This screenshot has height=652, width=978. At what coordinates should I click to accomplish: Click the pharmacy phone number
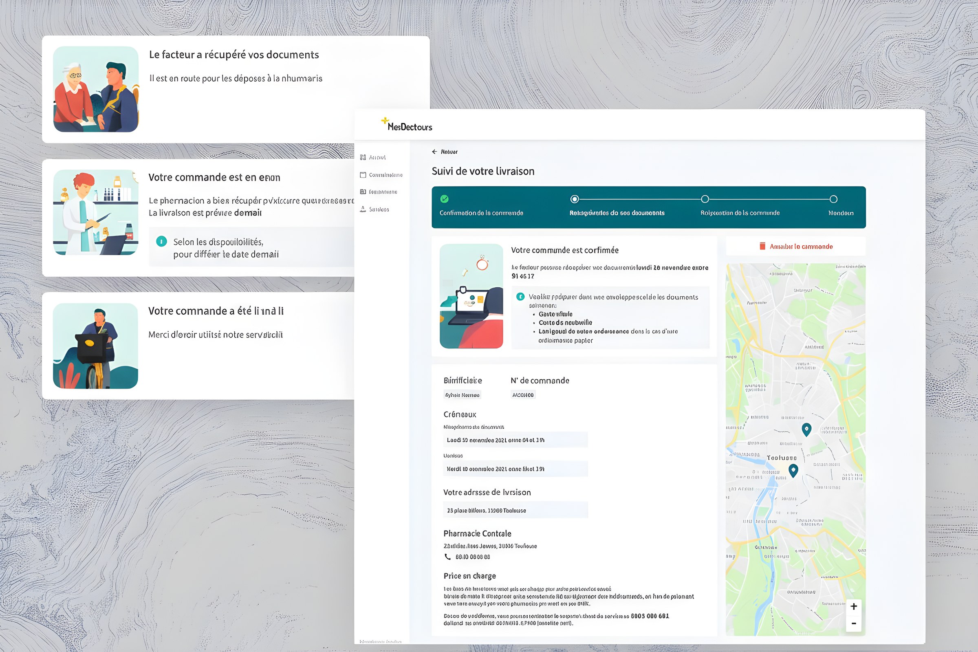[x=472, y=557]
